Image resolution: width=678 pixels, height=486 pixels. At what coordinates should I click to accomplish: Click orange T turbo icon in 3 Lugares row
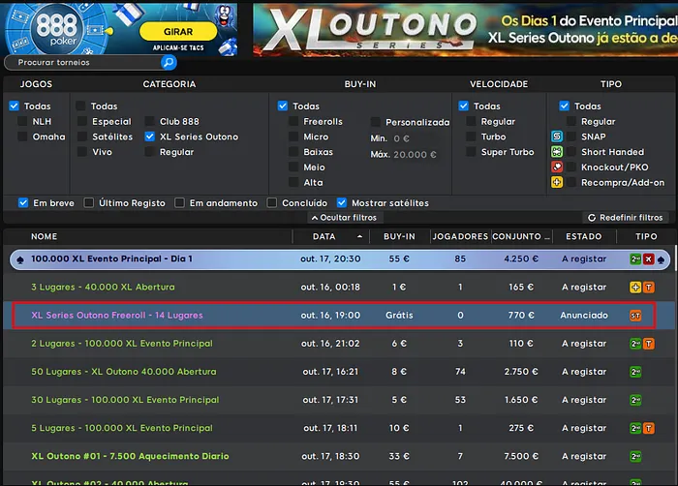pyautogui.click(x=649, y=288)
